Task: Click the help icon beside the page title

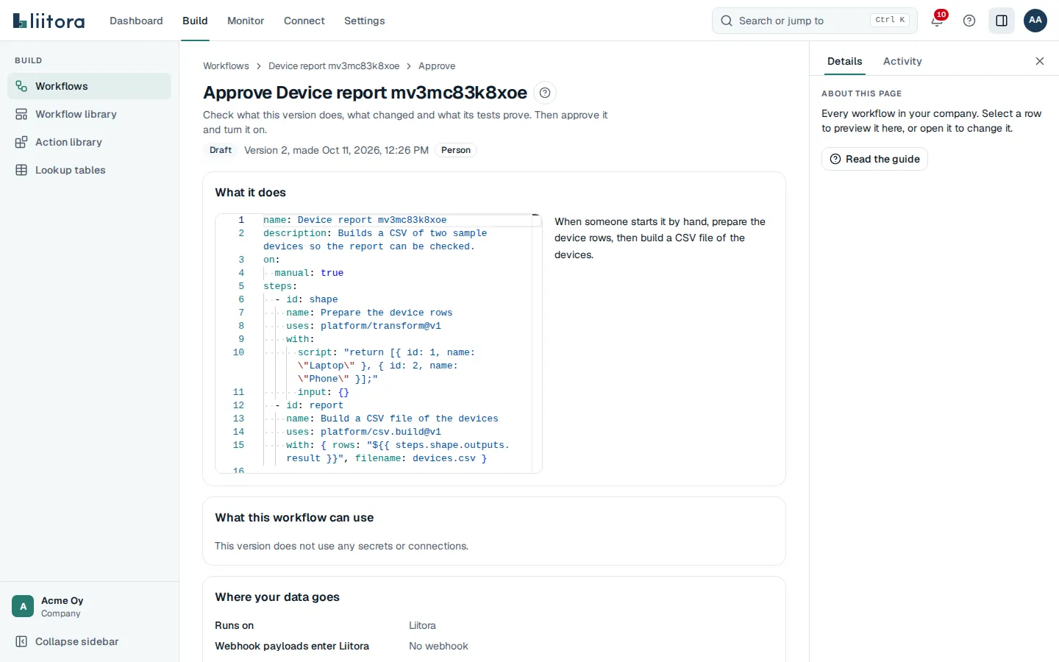Action: [x=545, y=93]
